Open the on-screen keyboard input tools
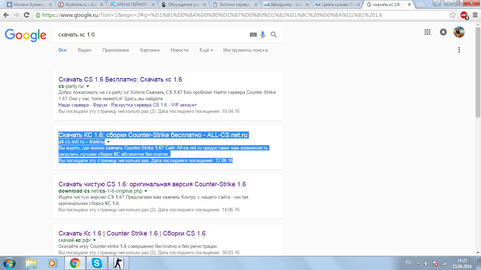 pos(253,34)
